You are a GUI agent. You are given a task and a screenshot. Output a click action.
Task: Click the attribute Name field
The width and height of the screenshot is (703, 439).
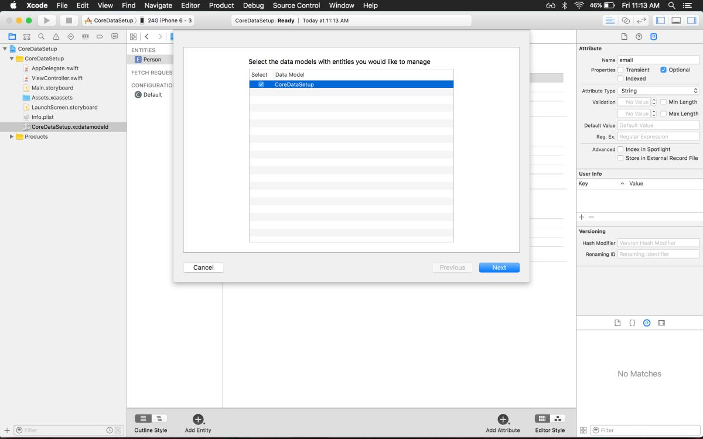[658, 60]
